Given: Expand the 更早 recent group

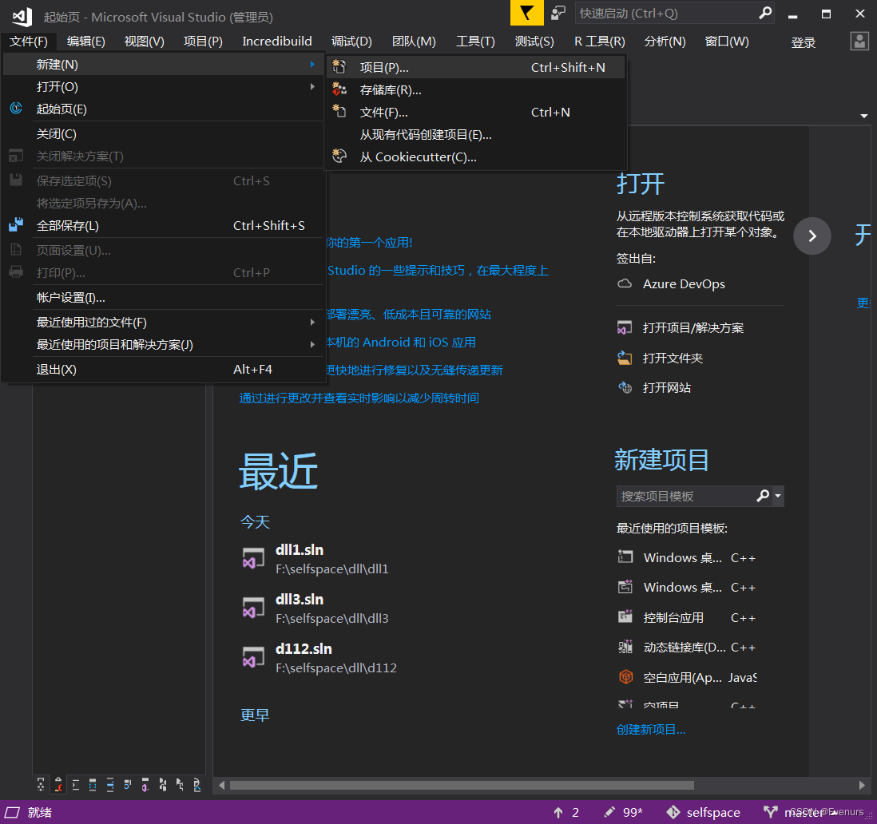Looking at the screenshot, I should click(255, 715).
